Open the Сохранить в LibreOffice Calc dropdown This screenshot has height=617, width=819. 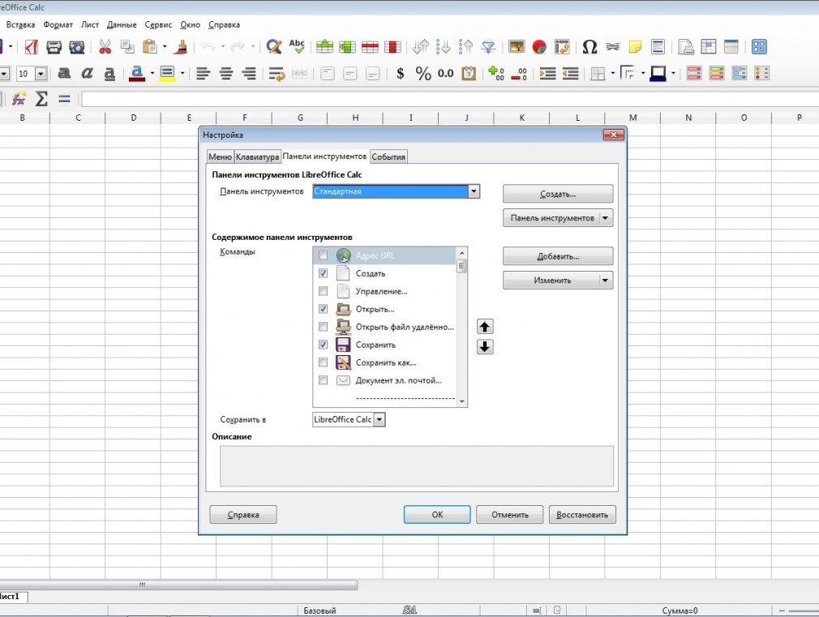pyautogui.click(x=379, y=419)
